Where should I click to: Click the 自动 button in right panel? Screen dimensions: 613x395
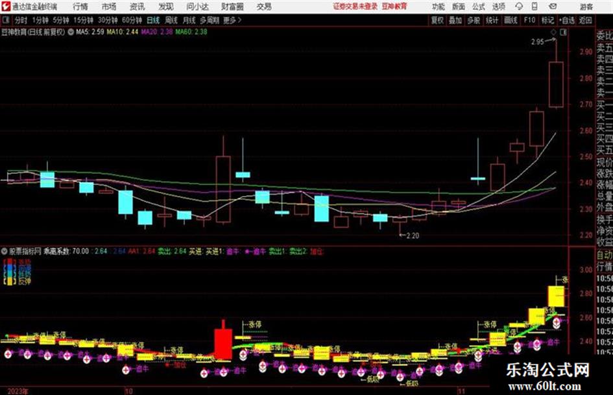pyautogui.click(x=605, y=255)
